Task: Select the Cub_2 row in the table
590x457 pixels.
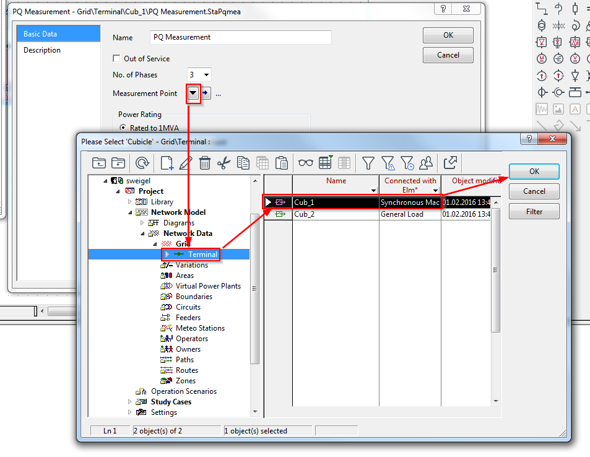Action: 334,214
